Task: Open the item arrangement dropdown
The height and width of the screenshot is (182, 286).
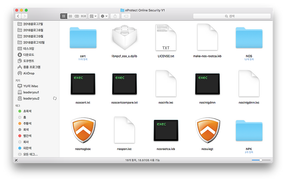Action: (93, 16)
